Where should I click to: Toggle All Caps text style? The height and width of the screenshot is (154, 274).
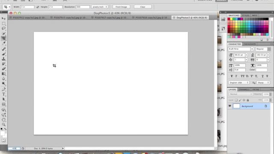pos(242,76)
